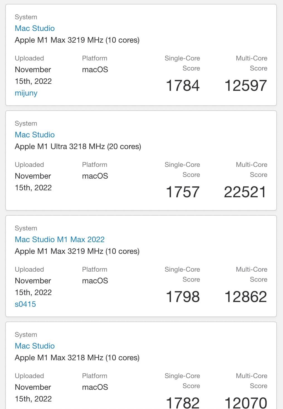Click the processor text in mijuny's result card
This screenshot has width=283, height=409.
pyautogui.click(x=77, y=40)
